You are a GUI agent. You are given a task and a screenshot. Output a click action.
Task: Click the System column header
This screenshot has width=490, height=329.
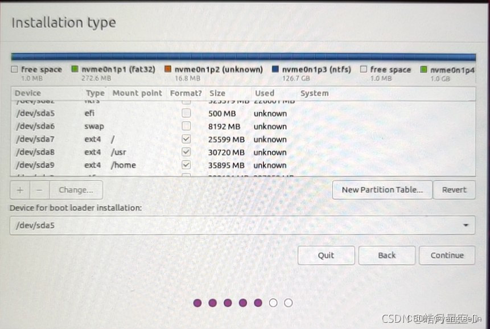coord(314,93)
